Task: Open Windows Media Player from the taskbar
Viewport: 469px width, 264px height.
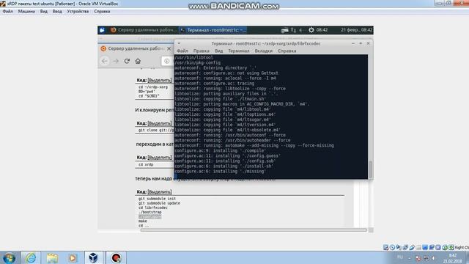Action: [x=73, y=257]
